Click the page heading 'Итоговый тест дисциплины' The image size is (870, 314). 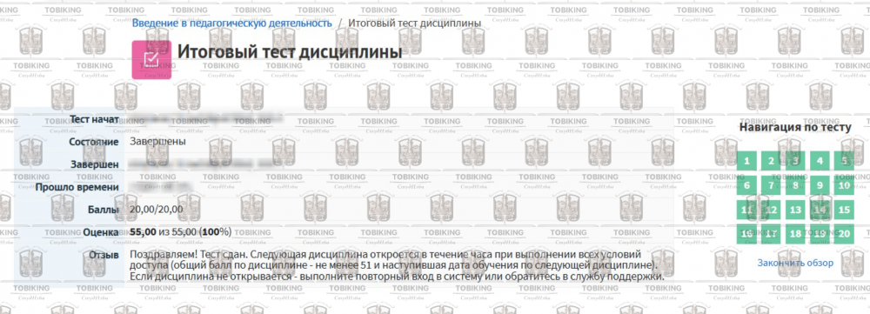(289, 52)
